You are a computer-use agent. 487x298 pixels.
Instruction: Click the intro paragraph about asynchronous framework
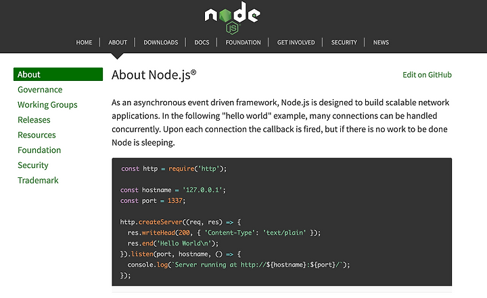(x=281, y=123)
